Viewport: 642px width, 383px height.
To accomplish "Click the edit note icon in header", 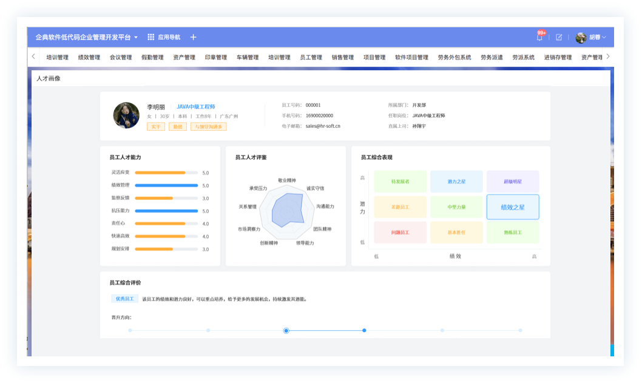I will click(x=559, y=37).
